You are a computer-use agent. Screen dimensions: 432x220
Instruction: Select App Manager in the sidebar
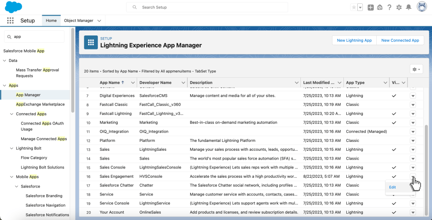tap(28, 95)
